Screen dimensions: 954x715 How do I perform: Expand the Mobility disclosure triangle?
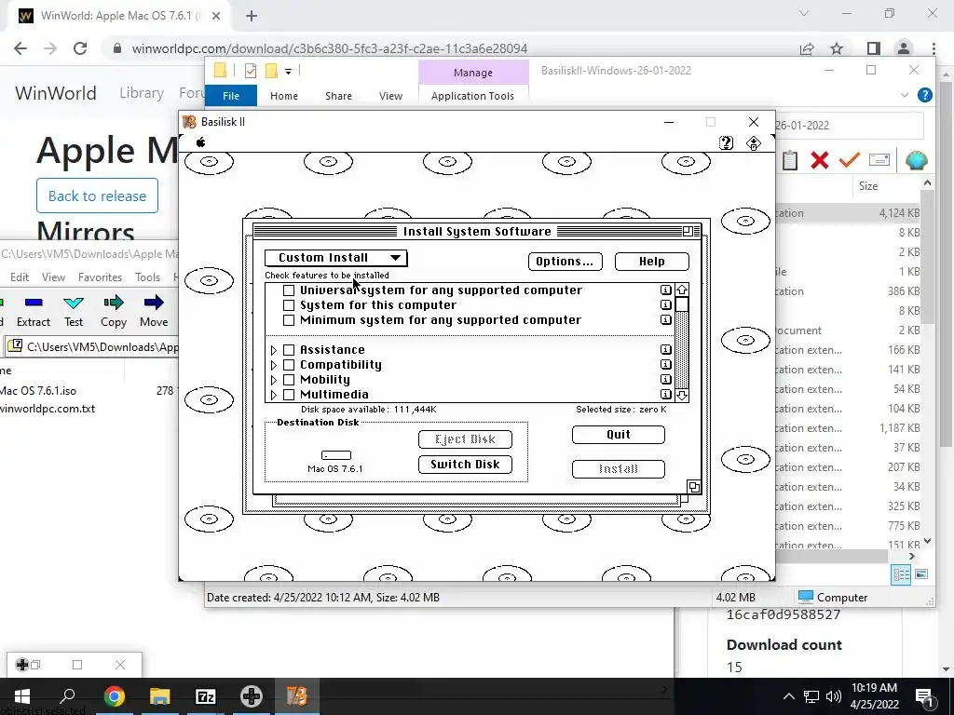tap(274, 380)
